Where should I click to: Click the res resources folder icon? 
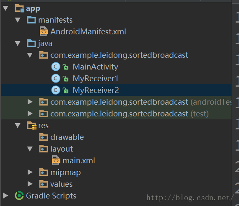[32, 126]
